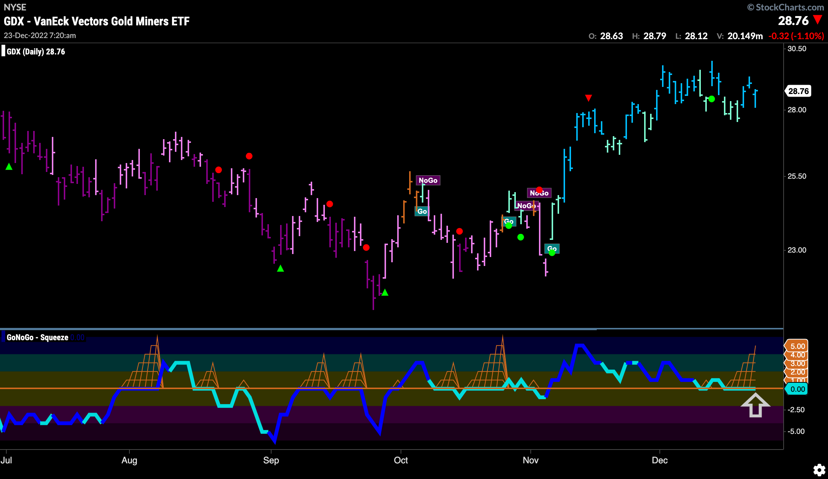The image size is (828, 479).
Task: Click the -2.50 oscillator axis label
Action: [796, 410]
